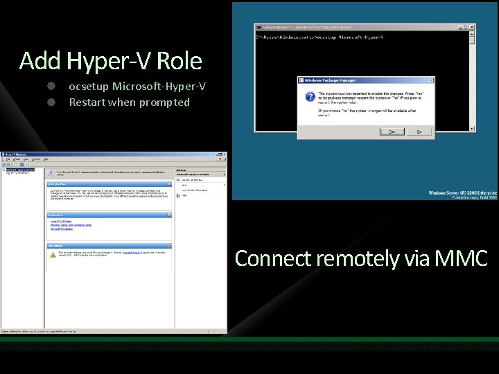Image resolution: width=499 pixels, height=374 pixels.
Task: Click New Window from Here action
Action: point(194,190)
